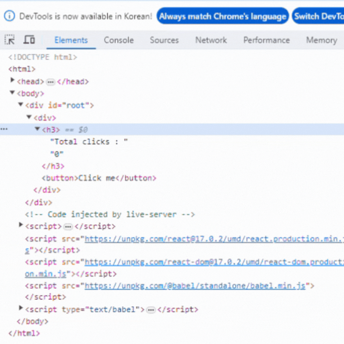Open the babel standalone script link
Image resolution: width=344 pixels, height=344 pixels.
click(x=195, y=286)
